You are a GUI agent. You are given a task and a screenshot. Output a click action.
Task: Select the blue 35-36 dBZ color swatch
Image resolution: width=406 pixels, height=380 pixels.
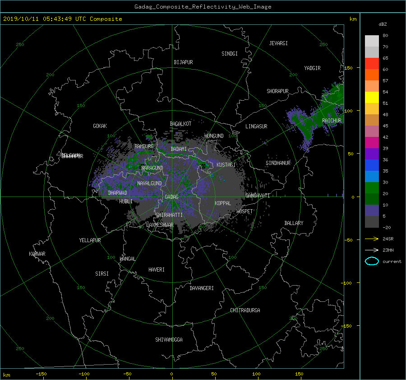coord(372,165)
